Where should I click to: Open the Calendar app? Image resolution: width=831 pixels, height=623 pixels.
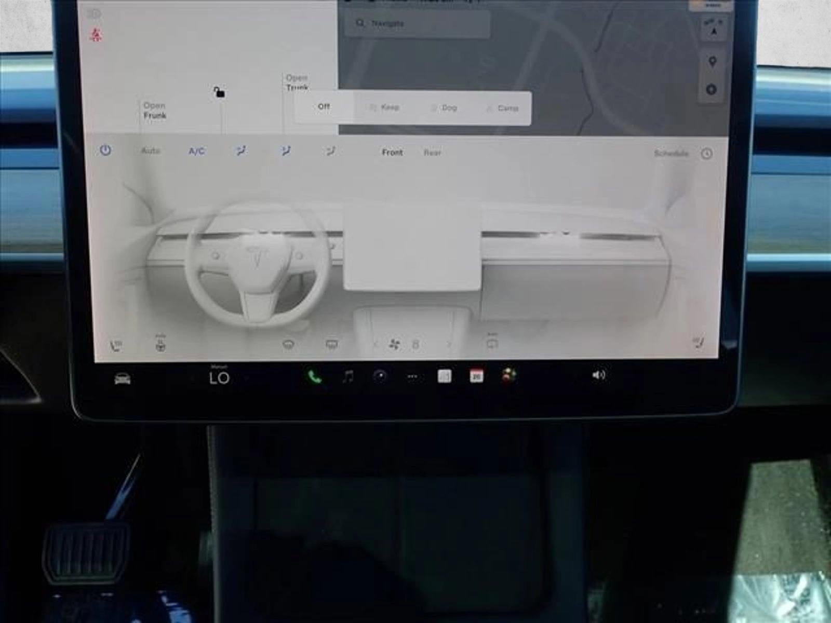pyautogui.click(x=477, y=375)
